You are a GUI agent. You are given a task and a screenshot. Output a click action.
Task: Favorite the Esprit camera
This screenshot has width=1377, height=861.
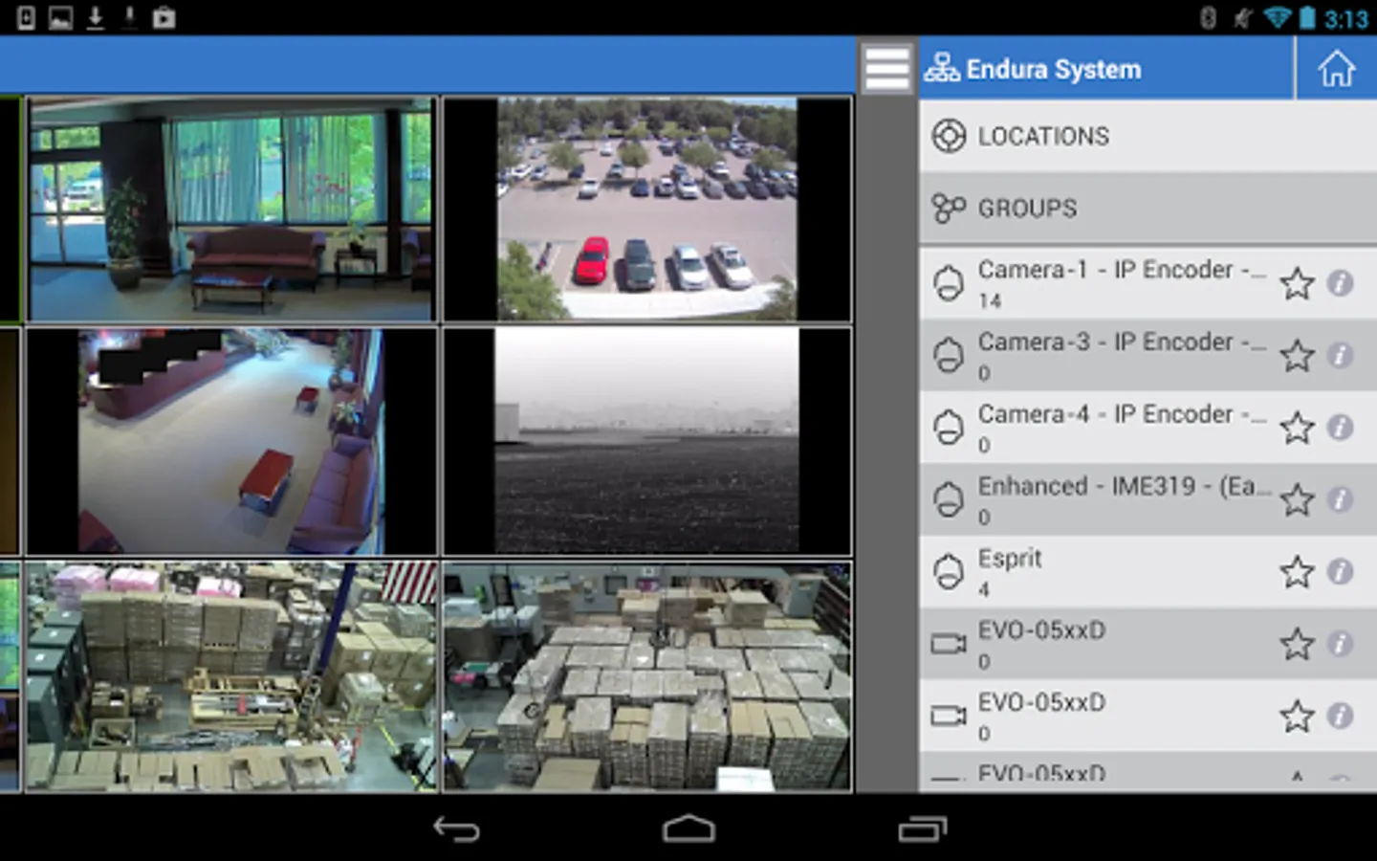1297,572
